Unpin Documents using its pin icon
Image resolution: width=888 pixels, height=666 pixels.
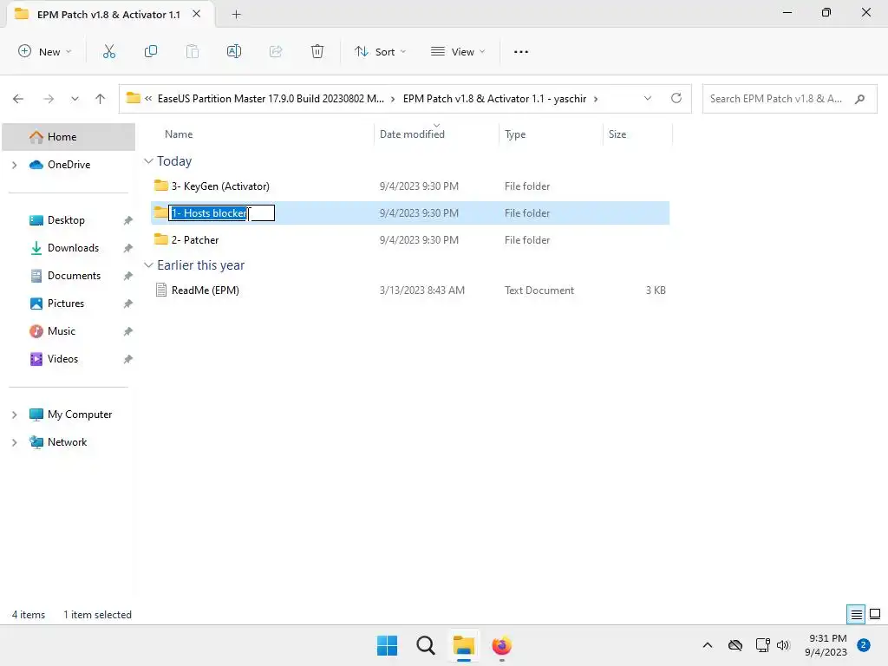(128, 276)
